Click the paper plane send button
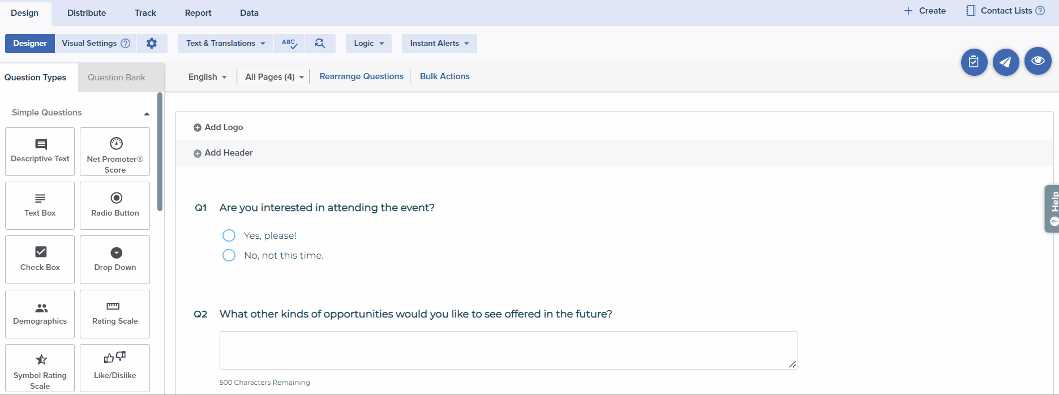The width and height of the screenshot is (1059, 395). coord(1005,62)
